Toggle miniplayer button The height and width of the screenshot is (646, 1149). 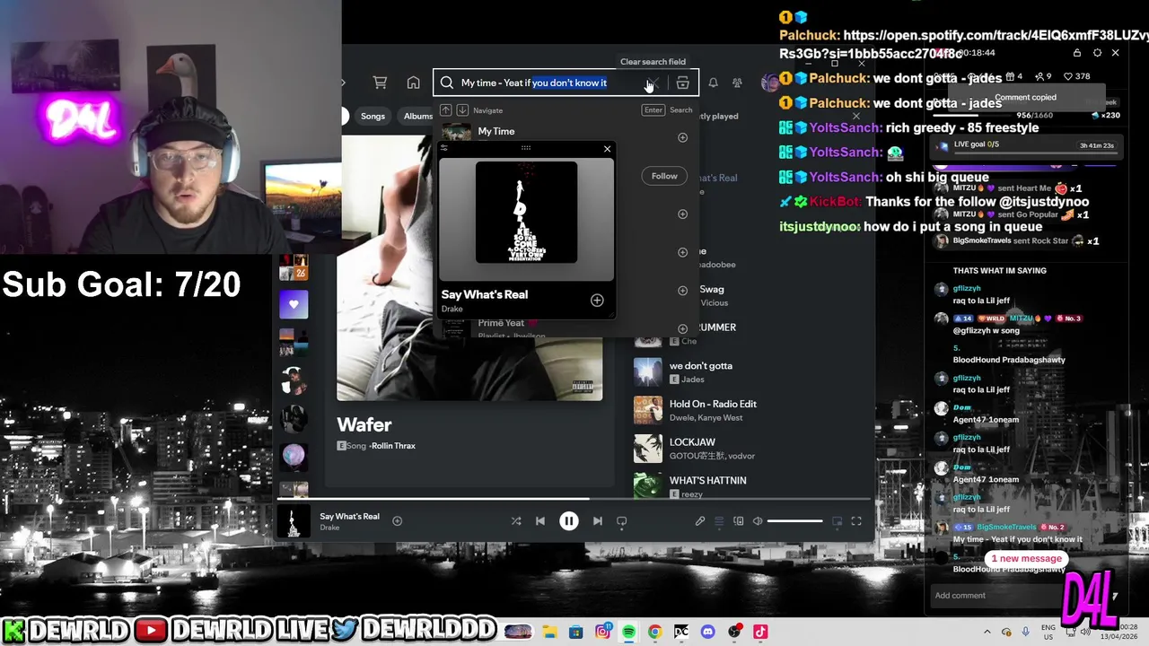[x=837, y=520]
